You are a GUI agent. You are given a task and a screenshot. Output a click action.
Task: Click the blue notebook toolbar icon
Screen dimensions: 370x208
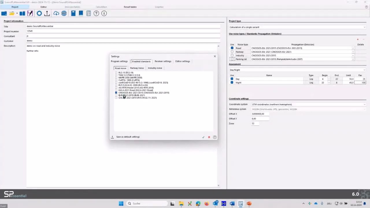tap(73, 13)
